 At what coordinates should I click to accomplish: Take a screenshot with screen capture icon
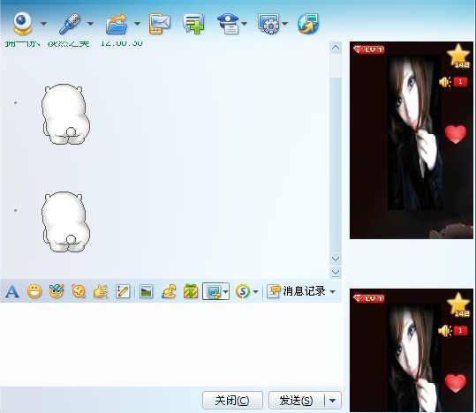213,291
